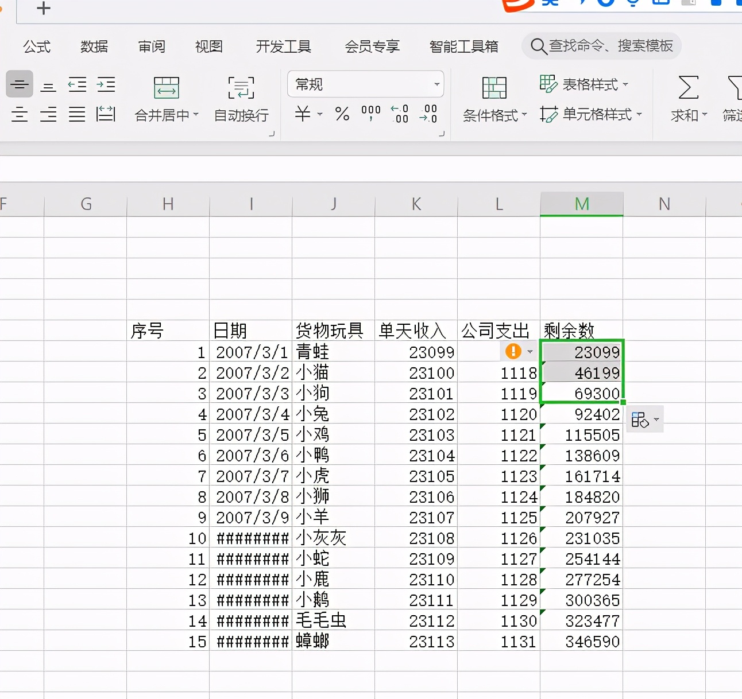Open the 审阅 ribbon tab
742x699 pixels.
152,46
